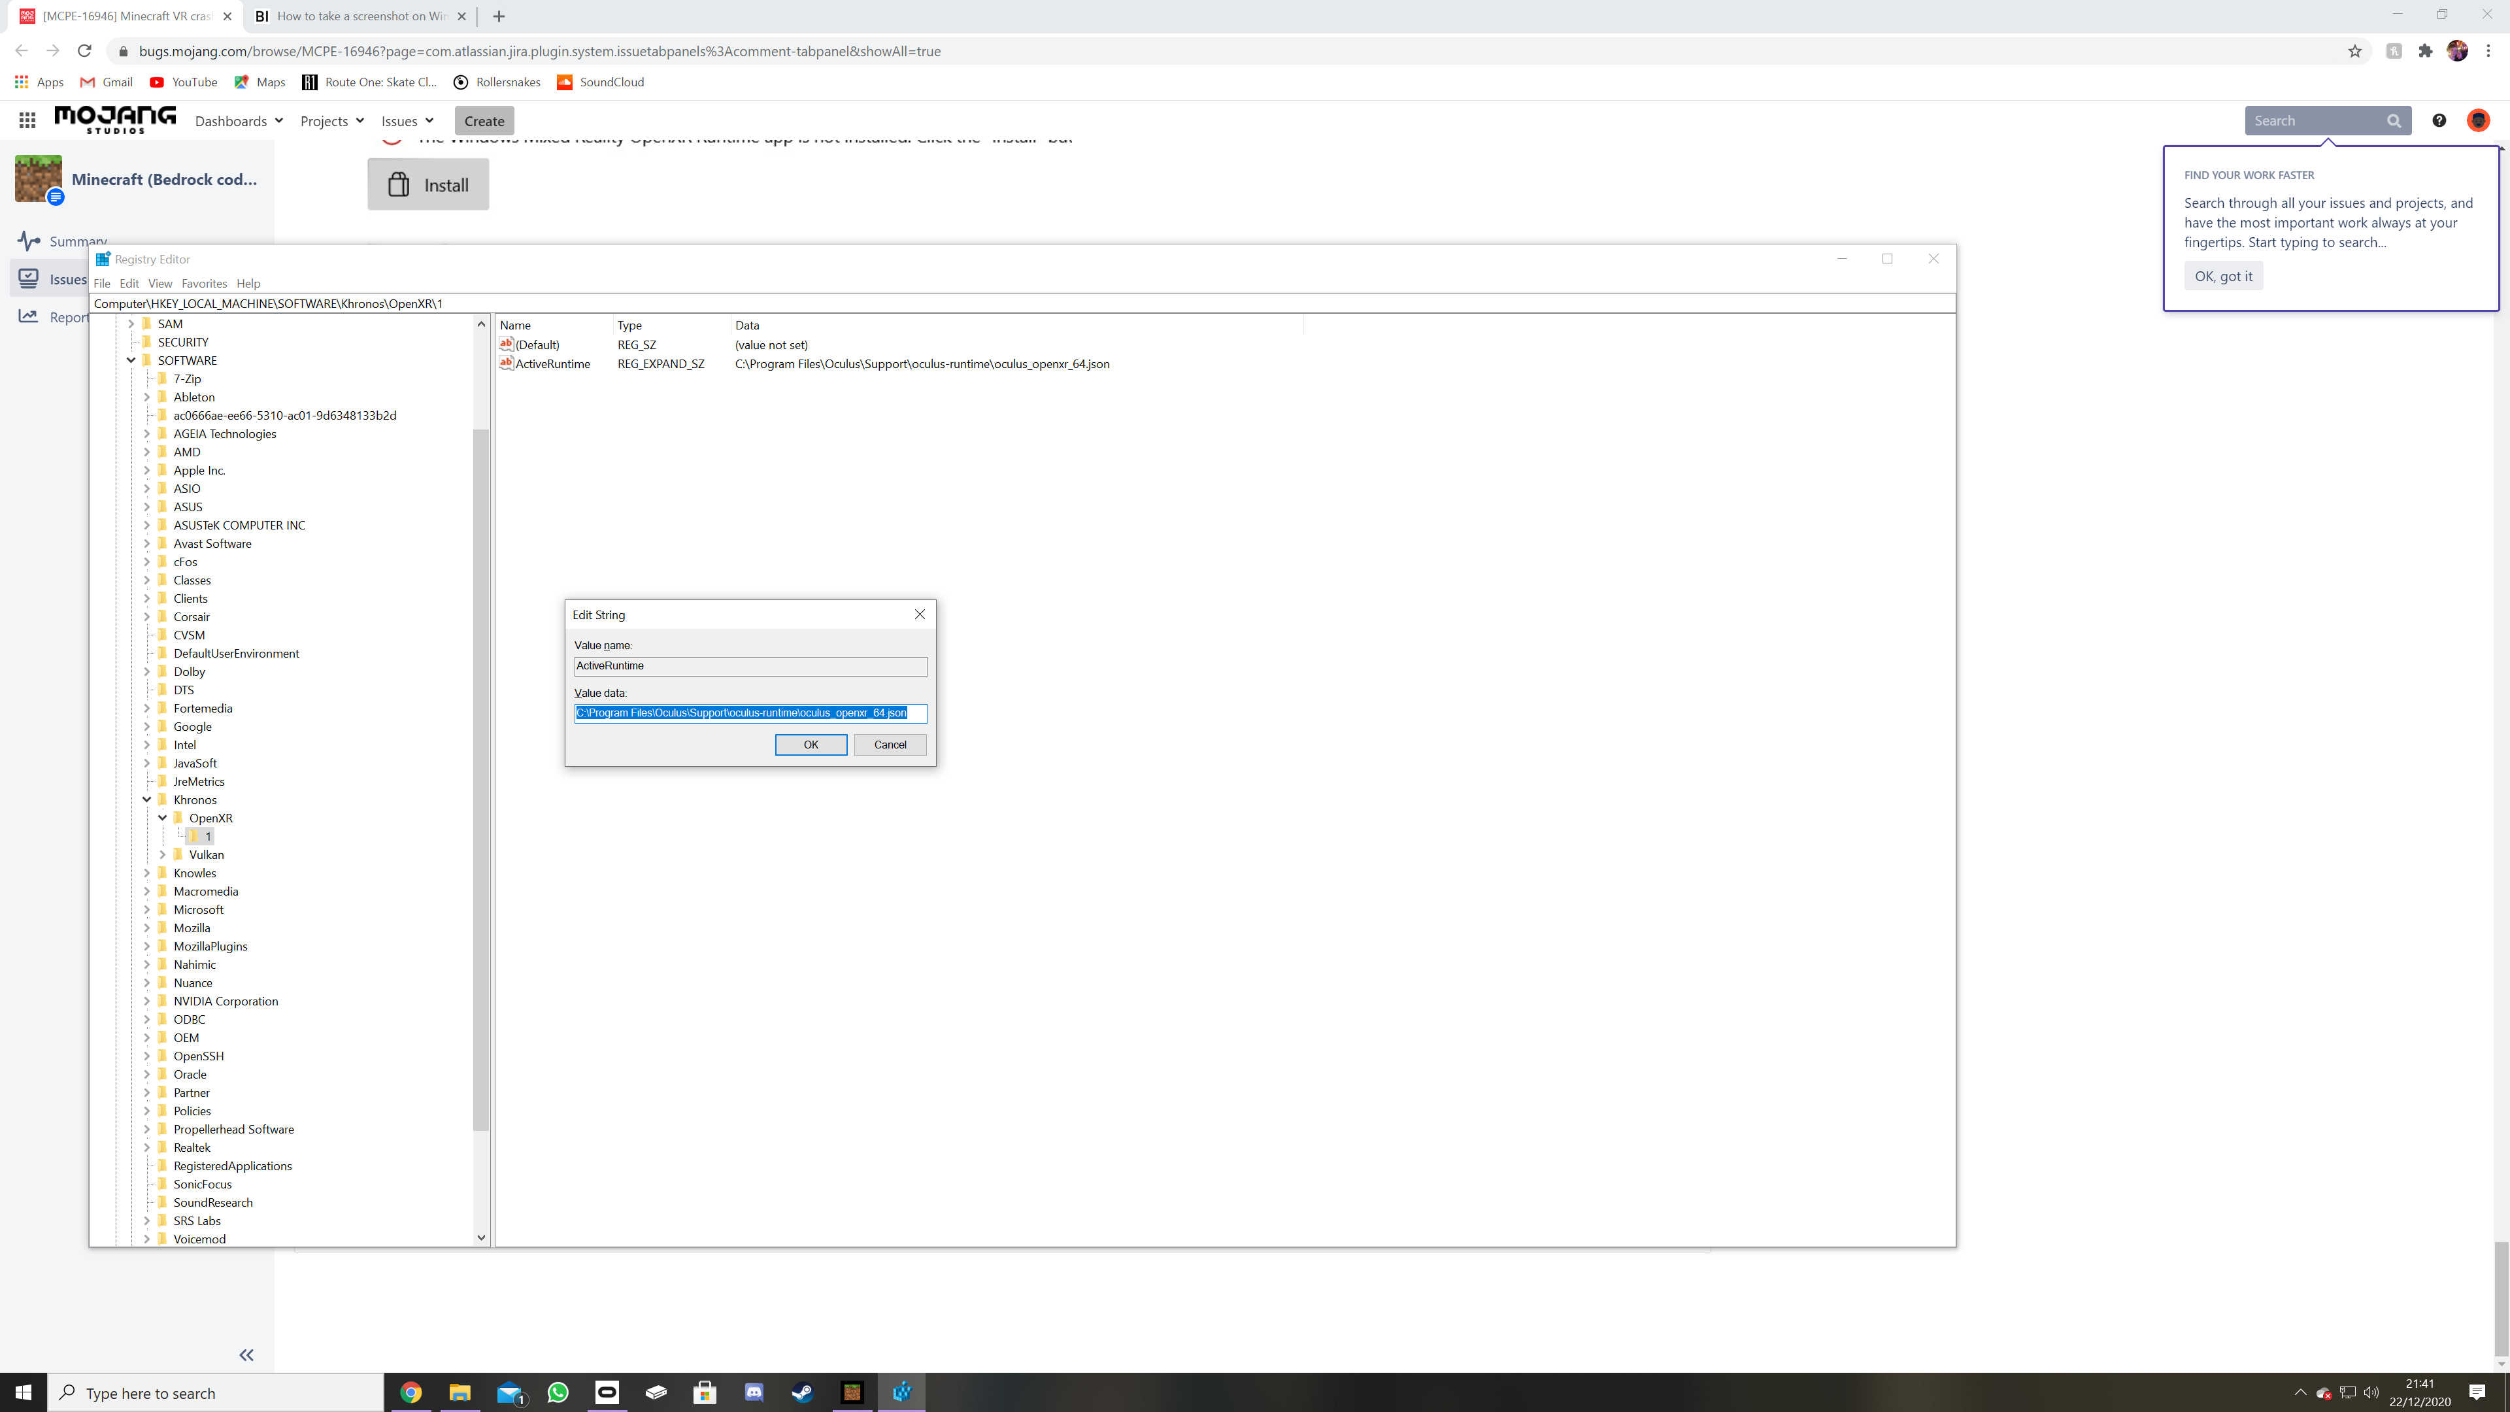This screenshot has height=1412, width=2510.
Task: Open Steam from the taskbar
Action: [x=802, y=1392]
